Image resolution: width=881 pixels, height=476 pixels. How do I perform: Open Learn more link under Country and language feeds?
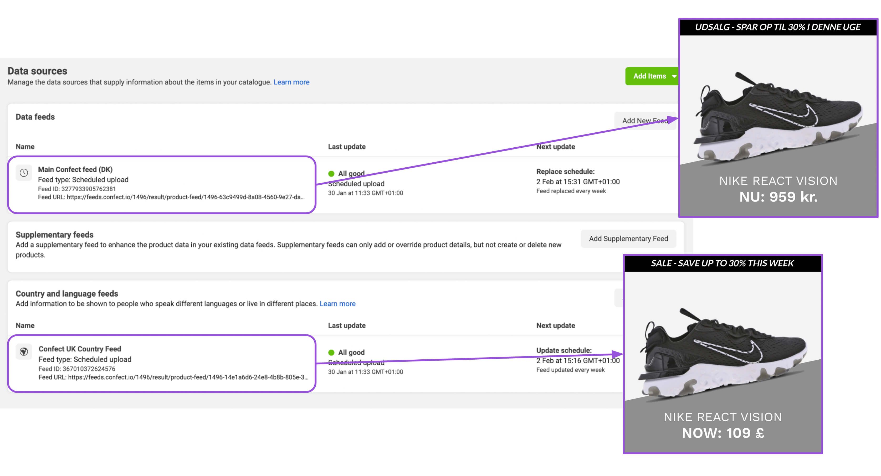[337, 303]
